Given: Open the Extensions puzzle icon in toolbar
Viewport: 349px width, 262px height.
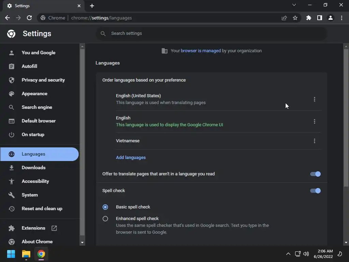Looking at the screenshot, I should [x=308, y=18].
